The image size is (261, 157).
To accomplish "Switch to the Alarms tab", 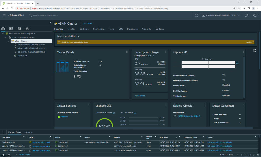I will tap(29, 132).
